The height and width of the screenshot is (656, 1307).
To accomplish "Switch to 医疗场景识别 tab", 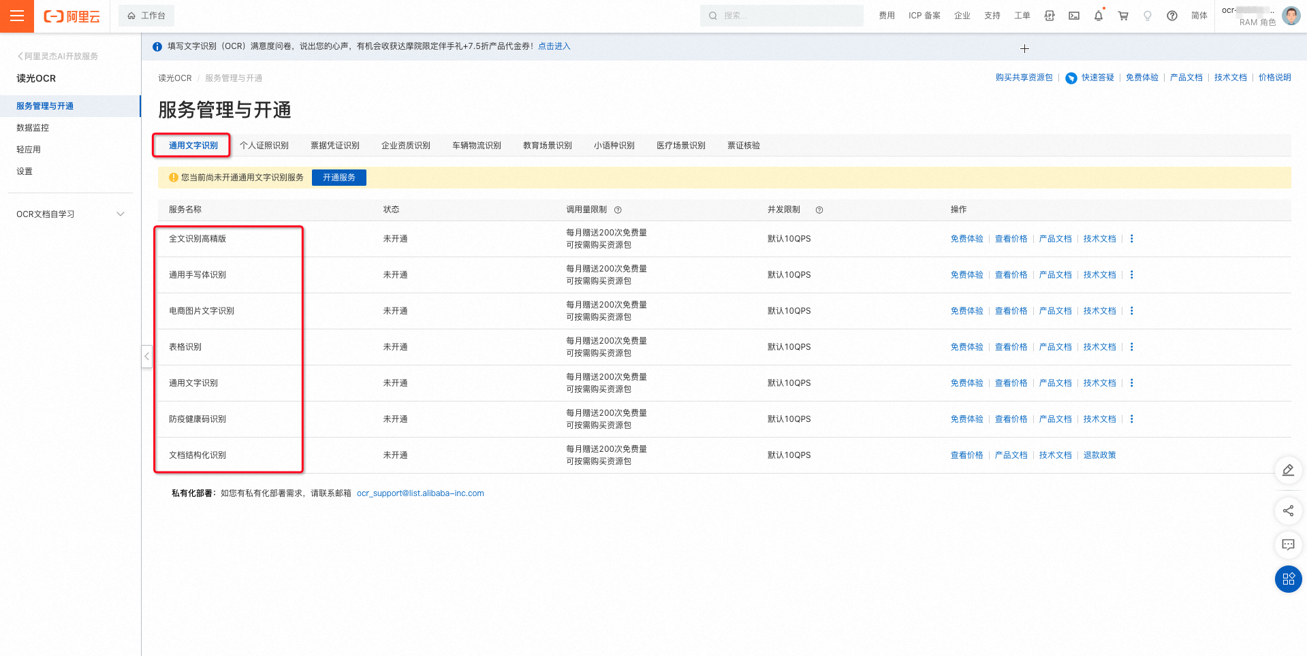I will [x=680, y=146].
